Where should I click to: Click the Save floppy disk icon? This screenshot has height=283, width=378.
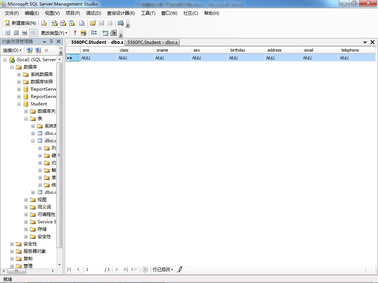tap(102, 23)
